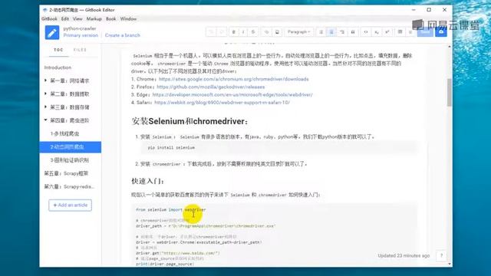Expand the 第三章 chapter arrow
The height and width of the screenshot is (276, 491).
click(46, 107)
